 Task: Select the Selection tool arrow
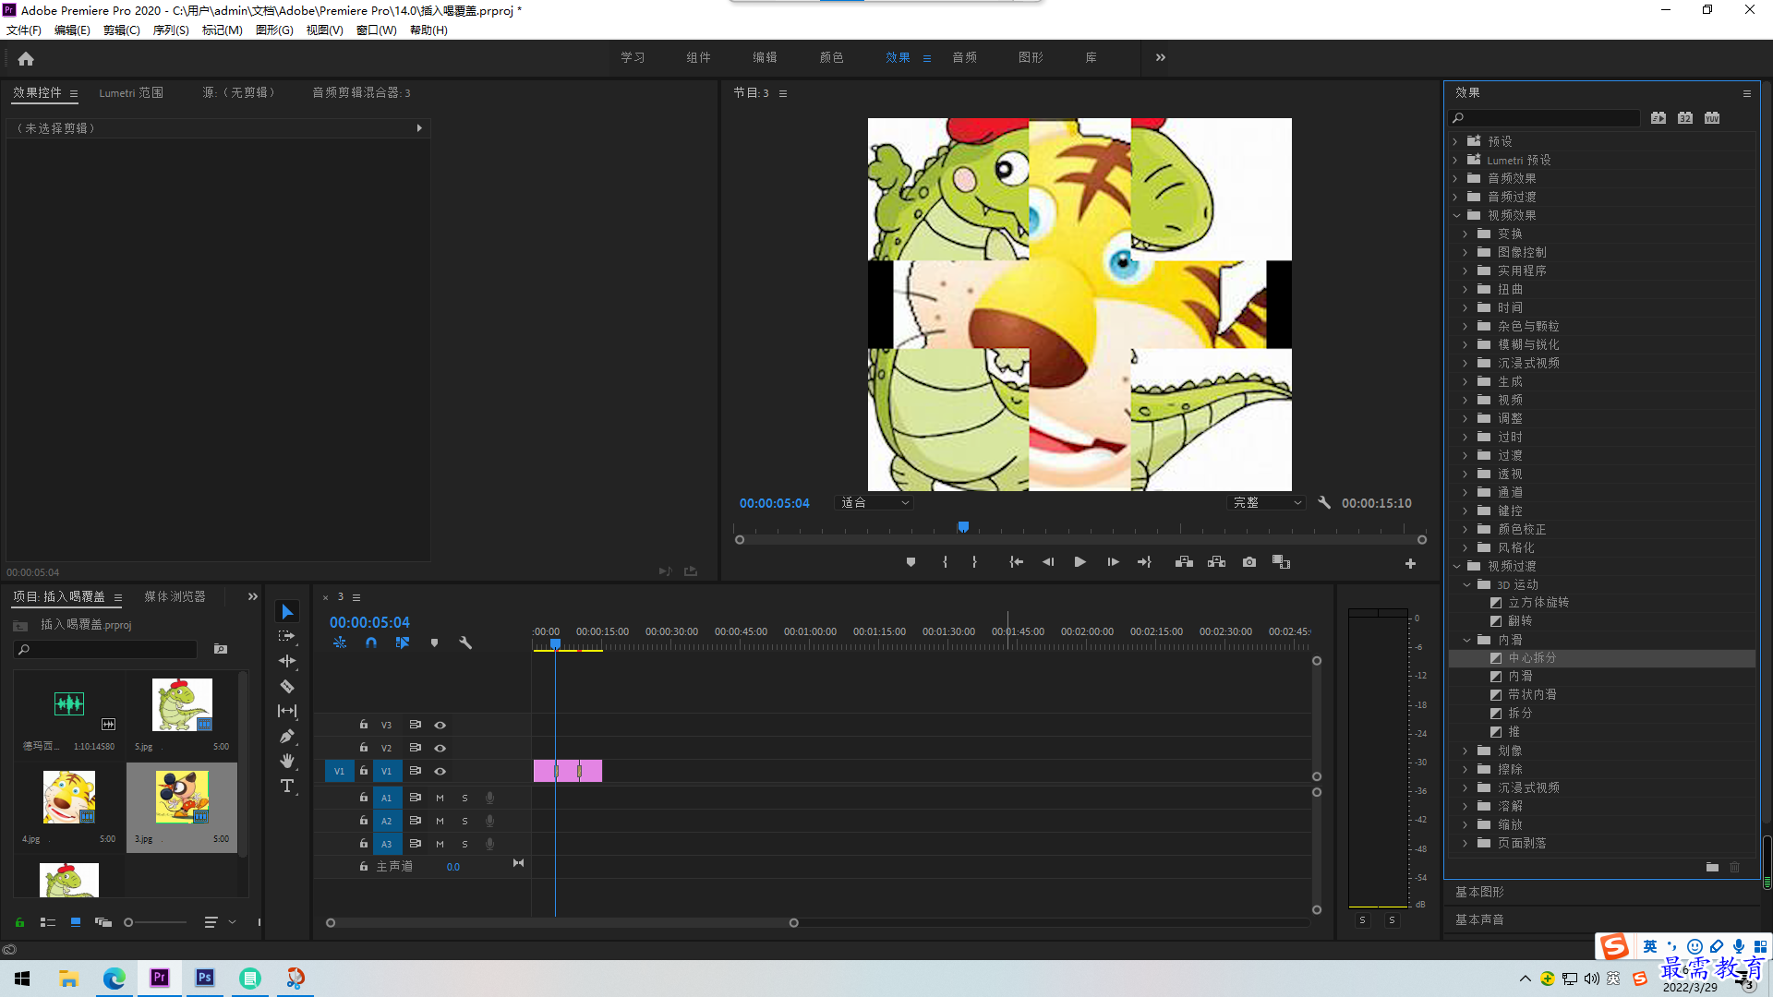[287, 612]
